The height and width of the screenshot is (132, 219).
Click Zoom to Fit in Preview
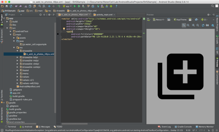[x=184, y=25]
